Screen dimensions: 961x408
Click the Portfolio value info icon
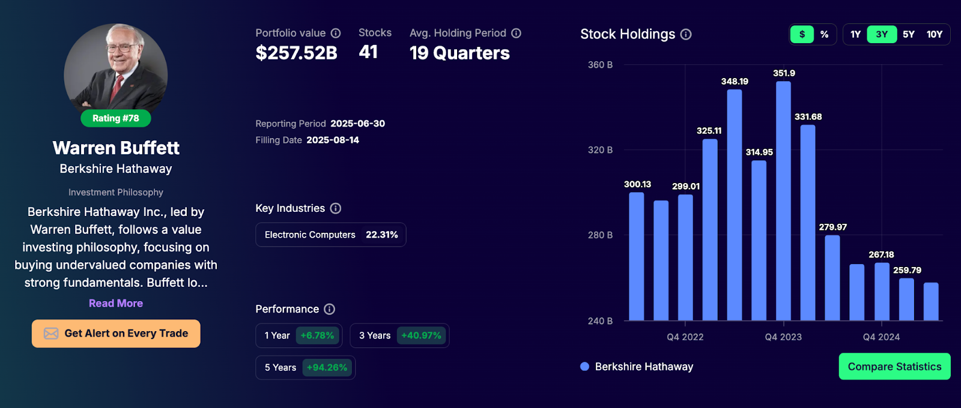(x=336, y=34)
